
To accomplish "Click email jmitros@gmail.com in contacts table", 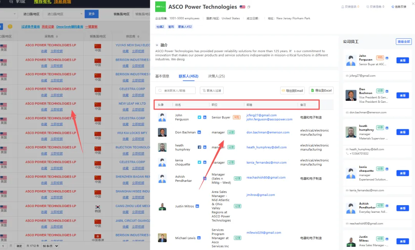I will 261,195.
